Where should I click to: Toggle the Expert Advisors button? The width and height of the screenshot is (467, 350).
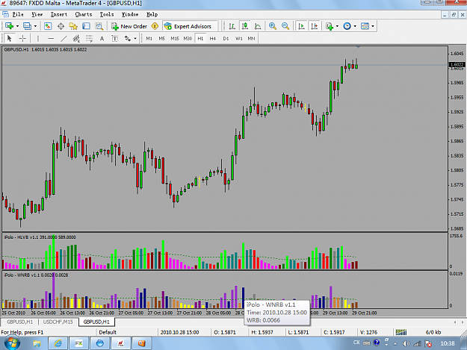tap(188, 26)
